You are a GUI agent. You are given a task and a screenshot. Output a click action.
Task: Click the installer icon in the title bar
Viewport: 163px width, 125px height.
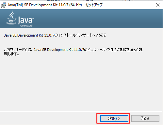[x=4, y=5]
